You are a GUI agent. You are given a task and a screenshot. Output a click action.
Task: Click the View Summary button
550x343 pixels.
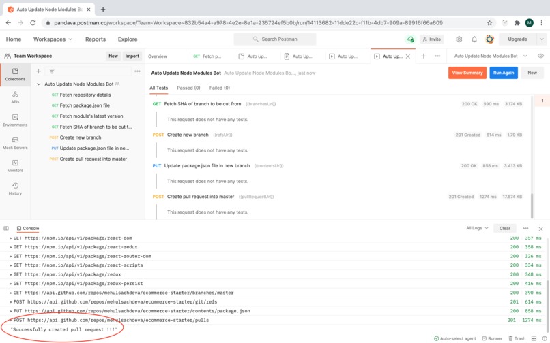(x=467, y=73)
